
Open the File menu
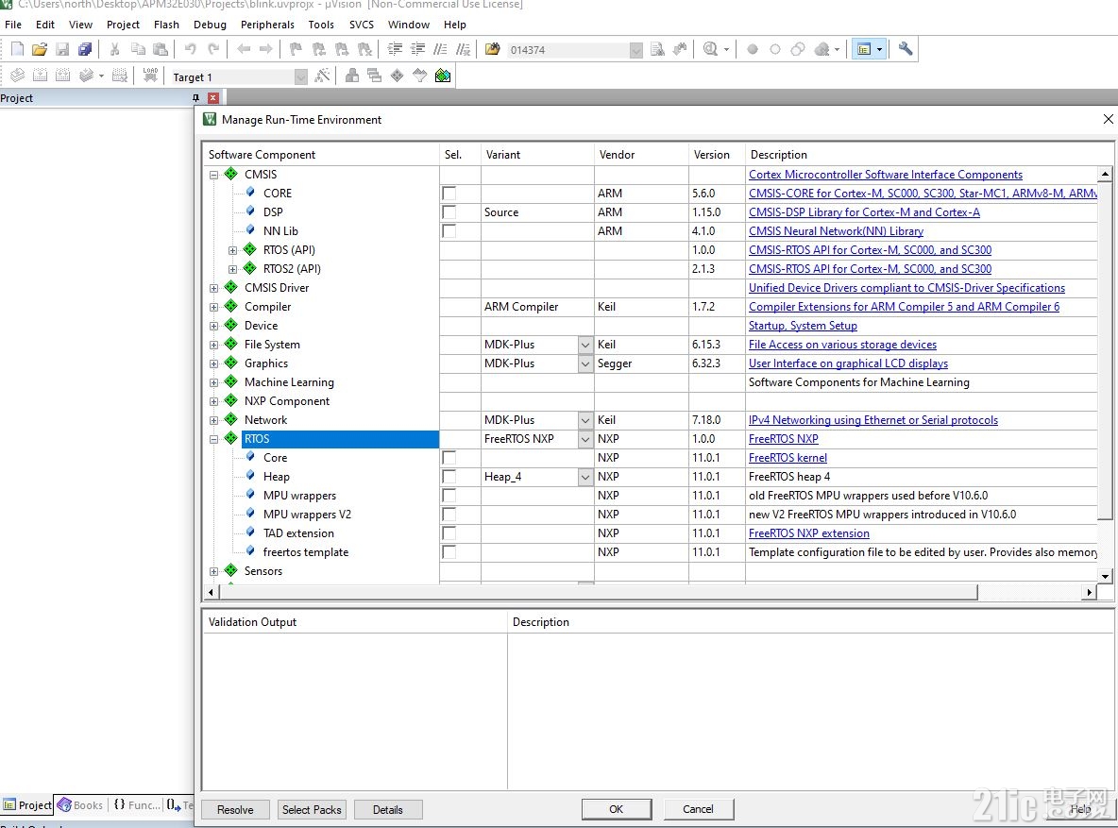(13, 25)
